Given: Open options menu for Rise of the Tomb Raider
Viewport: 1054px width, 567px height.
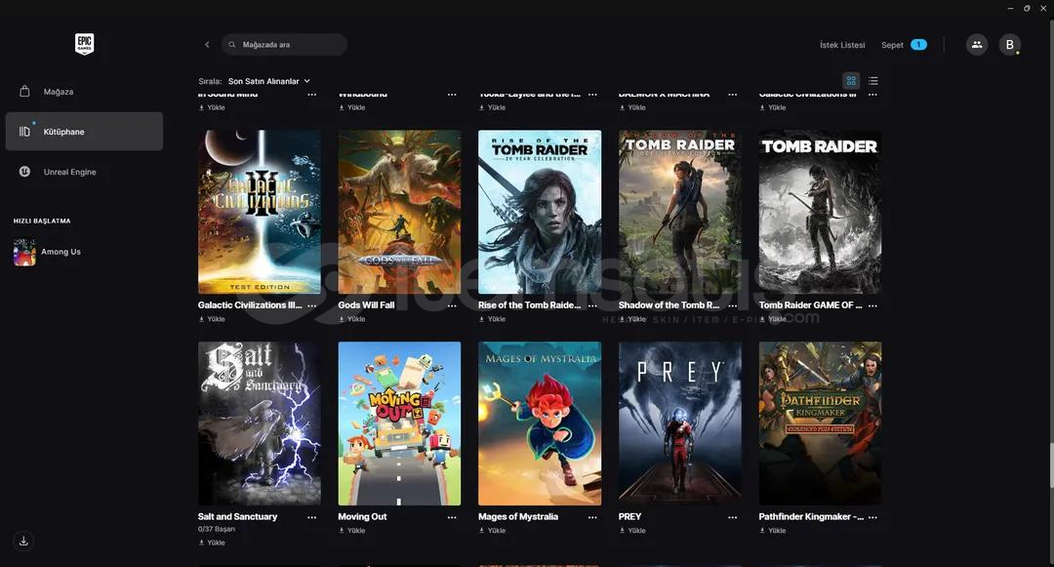Looking at the screenshot, I should pyautogui.click(x=592, y=305).
